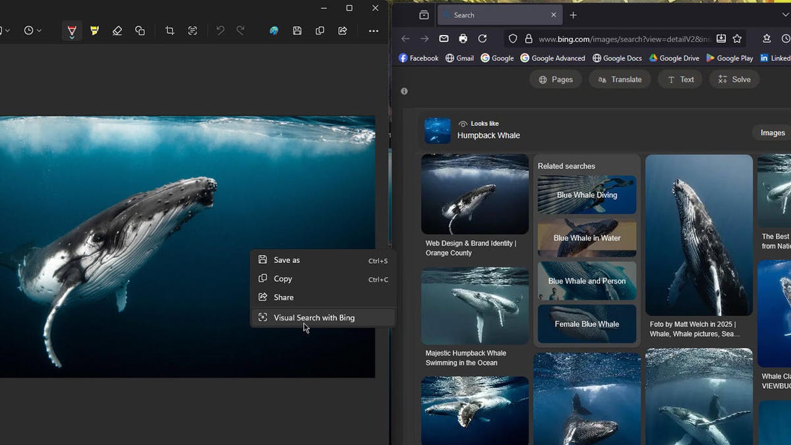791x445 pixels.
Task: Expand the list all tabs chevron
Action: pyautogui.click(x=784, y=15)
